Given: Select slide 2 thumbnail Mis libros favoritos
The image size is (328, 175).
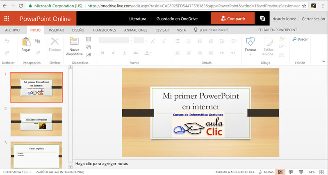Looking at the screenshot, I should point(36,122).
